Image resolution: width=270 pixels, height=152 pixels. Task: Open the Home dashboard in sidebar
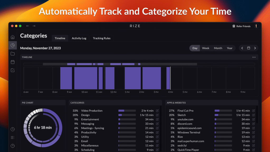13,37
